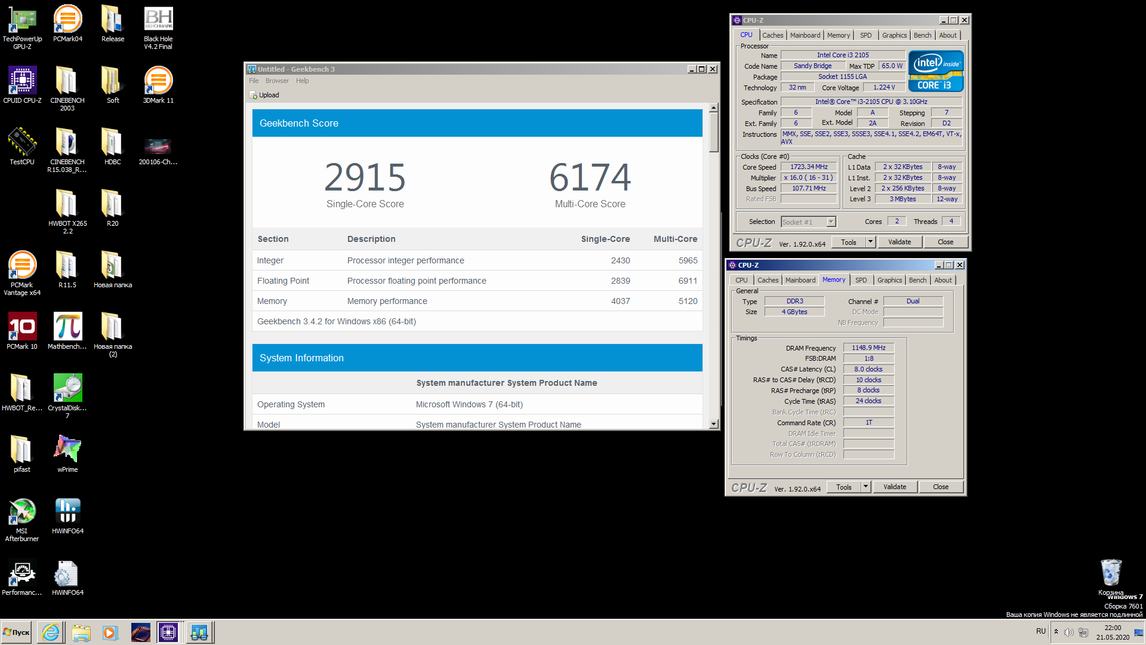Click Tools button in bottom CPU-Z

(x=843, y=487)
